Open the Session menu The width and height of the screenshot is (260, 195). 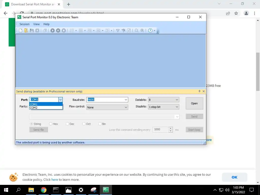coord(24,24)
